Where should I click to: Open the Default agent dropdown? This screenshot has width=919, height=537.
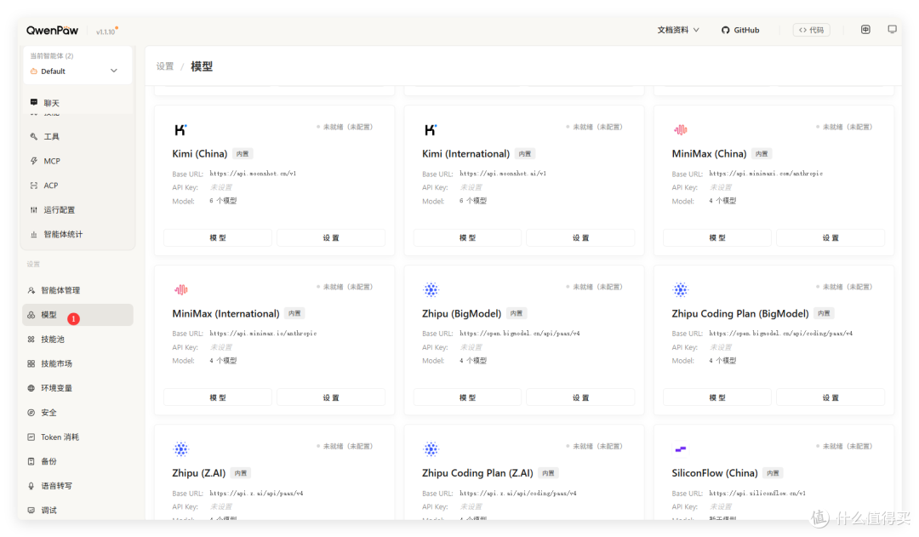(x=77, y=71)
